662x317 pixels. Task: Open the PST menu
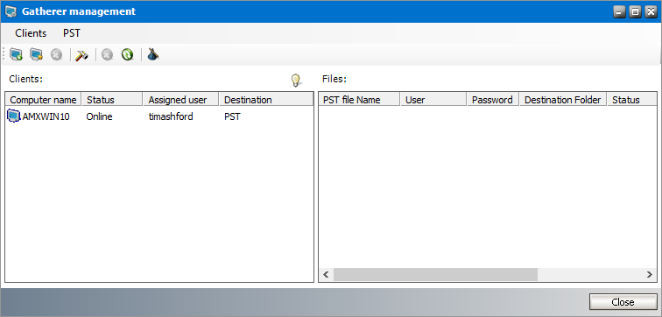tap(71, 33)
